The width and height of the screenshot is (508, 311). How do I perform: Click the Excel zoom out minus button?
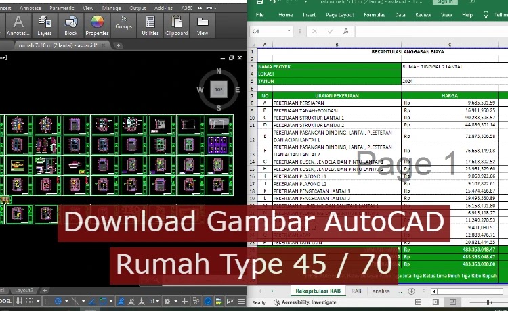pos(465,302)
